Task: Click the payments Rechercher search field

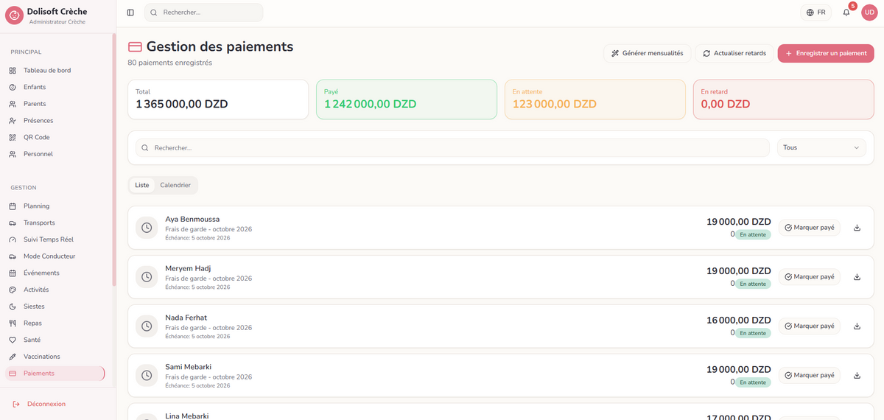Action: coord(452,147)
